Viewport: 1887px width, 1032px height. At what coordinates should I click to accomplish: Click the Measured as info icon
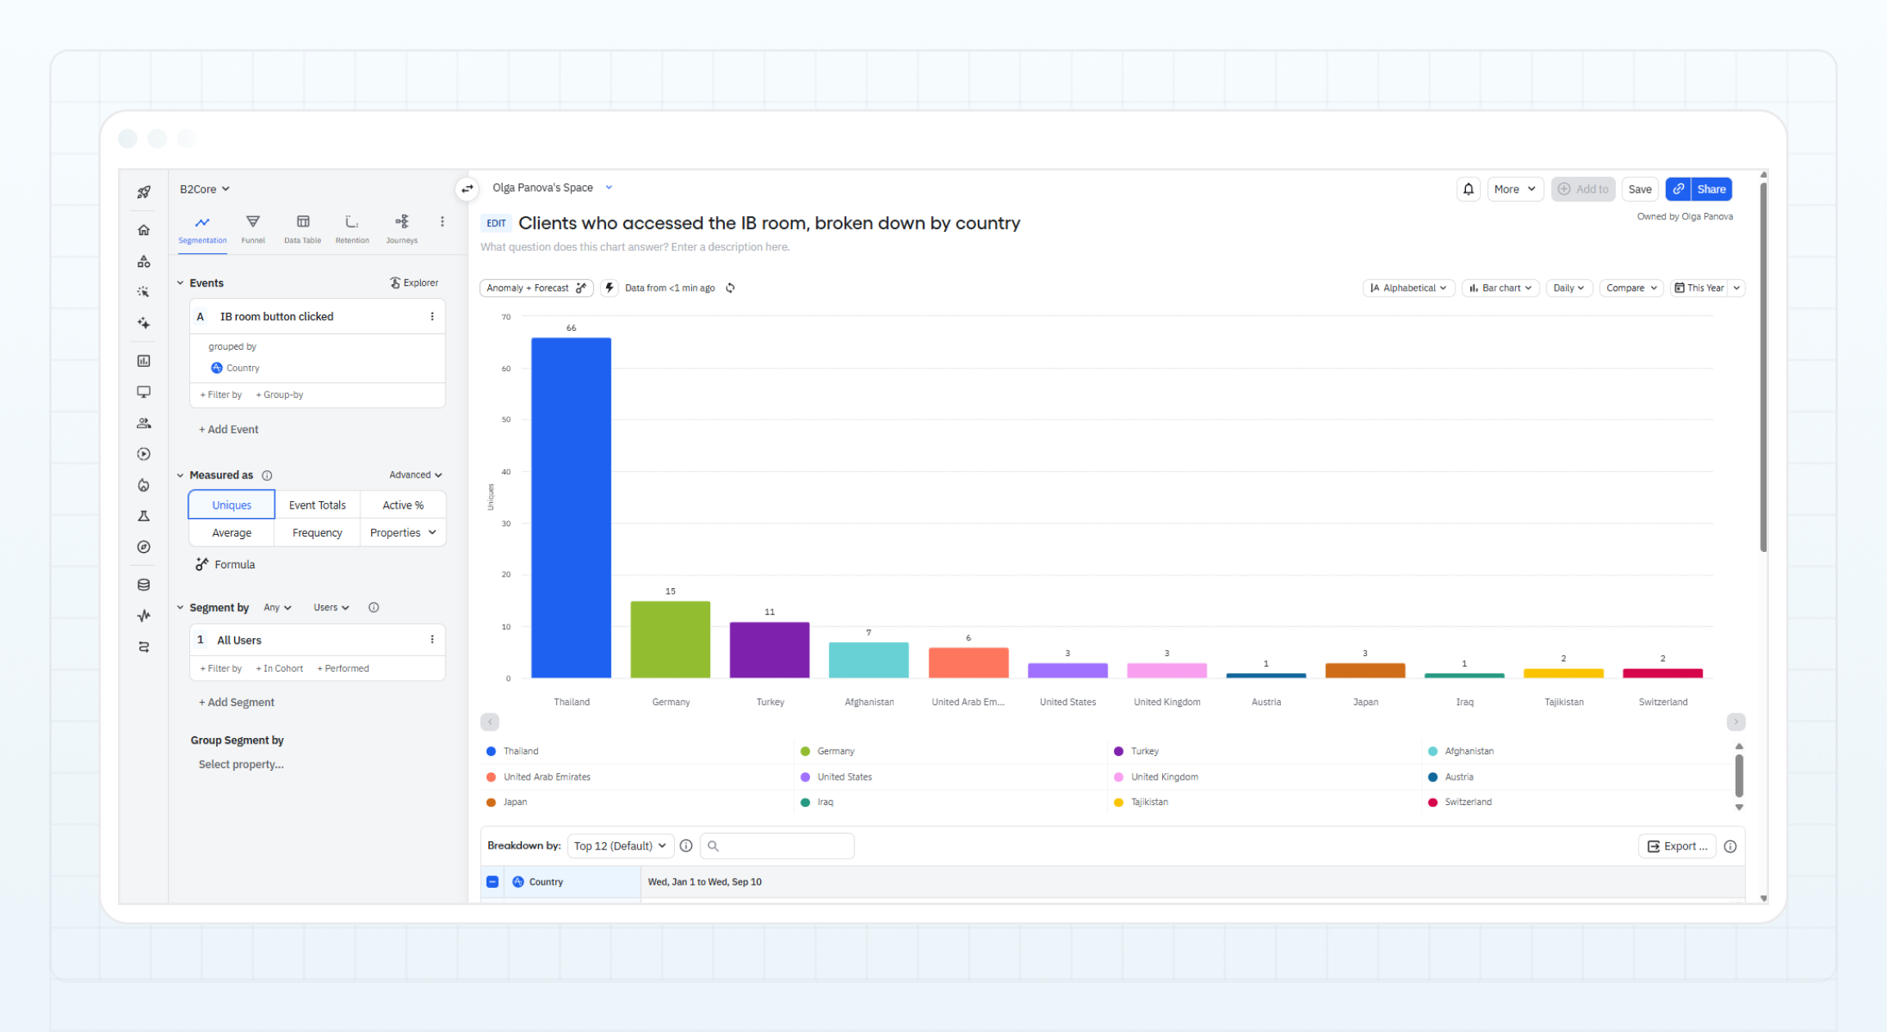click(x=267, y=475)
